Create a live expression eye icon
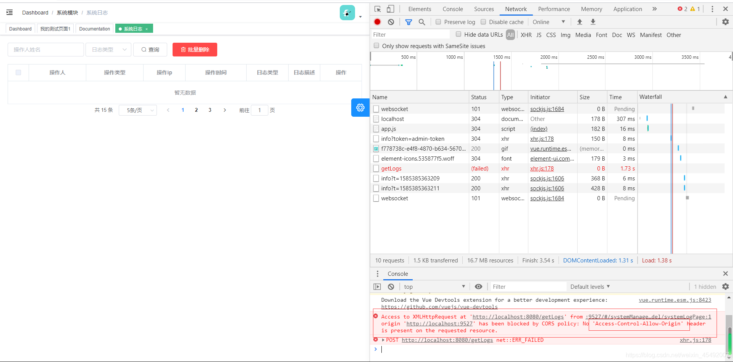Image resolution: width=733 pixels, height=362 pixels. click(478, 286)
